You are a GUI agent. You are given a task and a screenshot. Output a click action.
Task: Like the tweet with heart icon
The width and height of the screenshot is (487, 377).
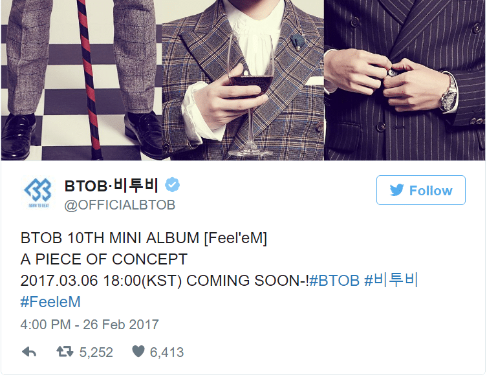point(138,352)
